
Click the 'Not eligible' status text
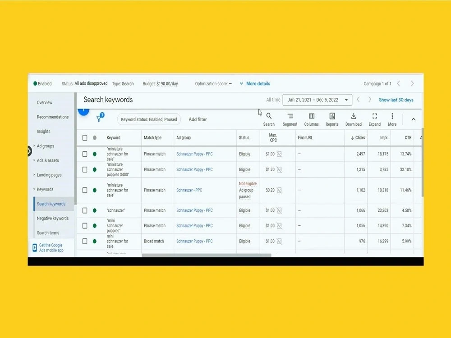[x=248, y=184]
